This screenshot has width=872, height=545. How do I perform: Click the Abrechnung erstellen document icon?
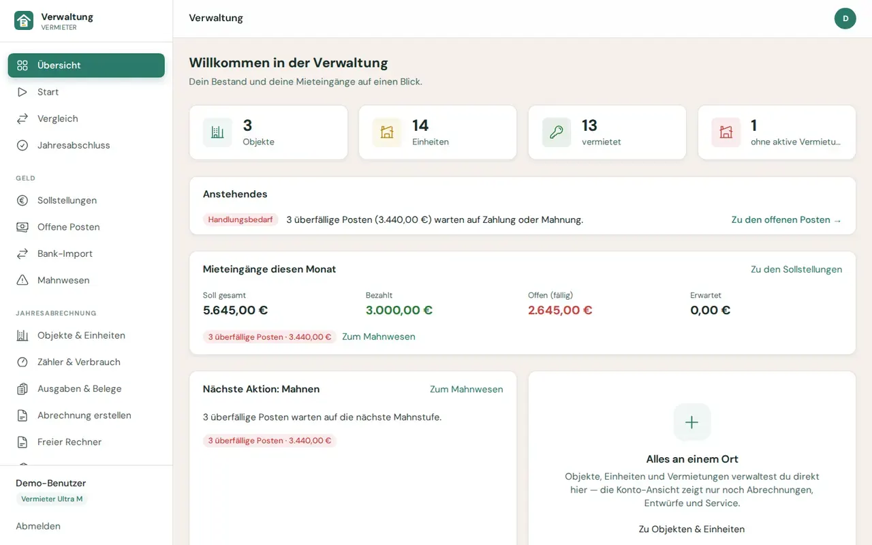(x=22, y=415)
